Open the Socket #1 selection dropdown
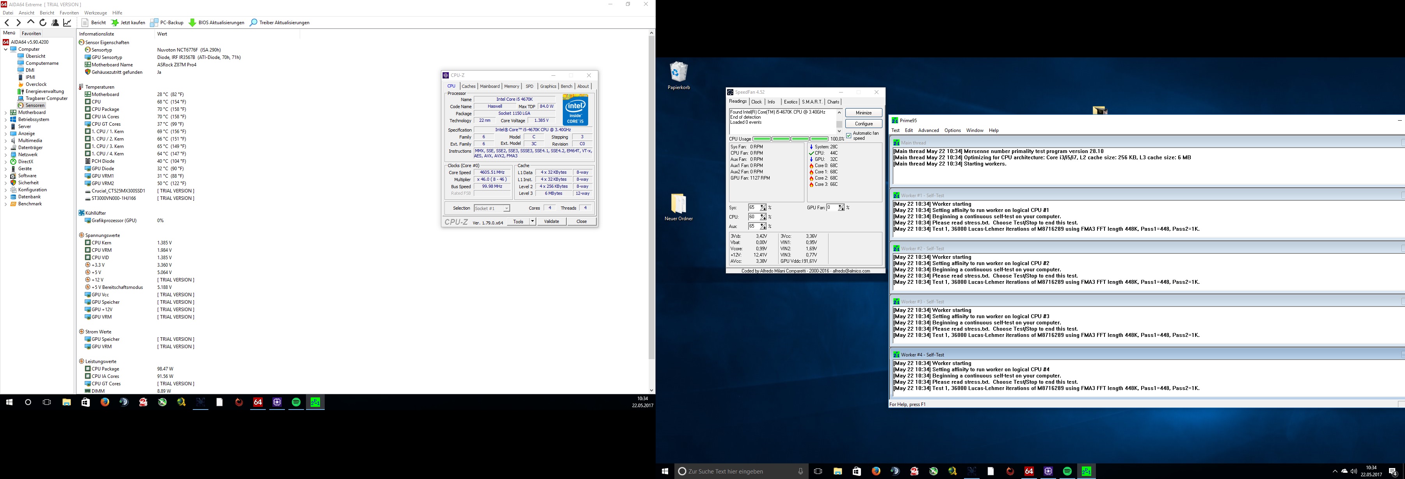 506,208
